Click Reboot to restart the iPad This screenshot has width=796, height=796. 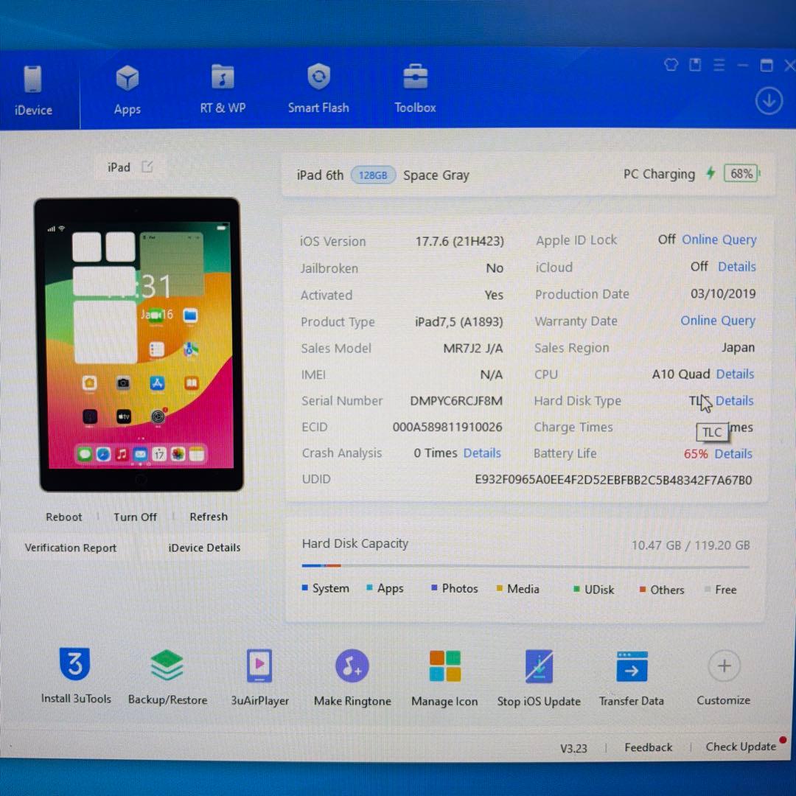click(63, 517)
